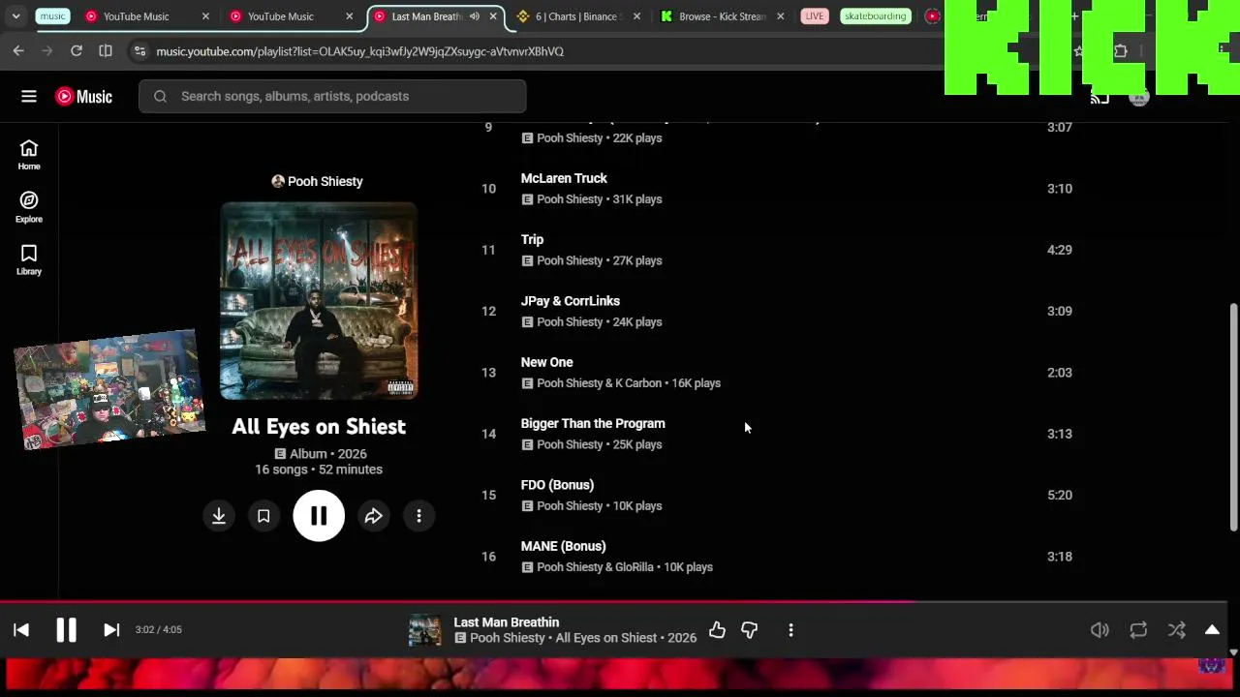Pause the album with the large white button
The image size is (1240, 697).
(319, 516)
